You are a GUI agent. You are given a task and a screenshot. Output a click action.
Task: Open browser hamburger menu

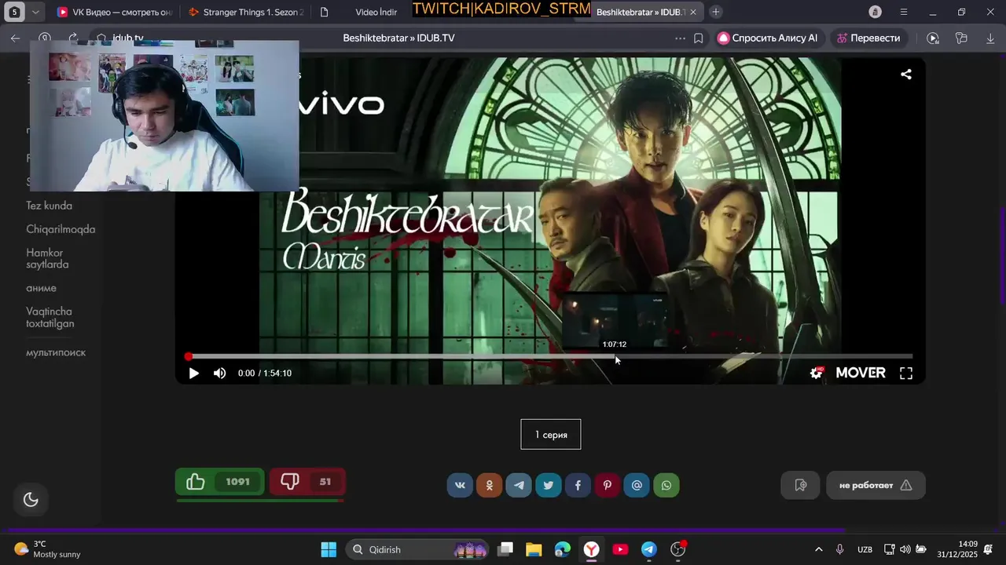(x=904, y=12)
